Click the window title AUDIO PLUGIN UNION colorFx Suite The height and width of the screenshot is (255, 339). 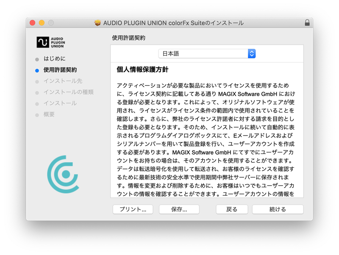pos(173,23)
